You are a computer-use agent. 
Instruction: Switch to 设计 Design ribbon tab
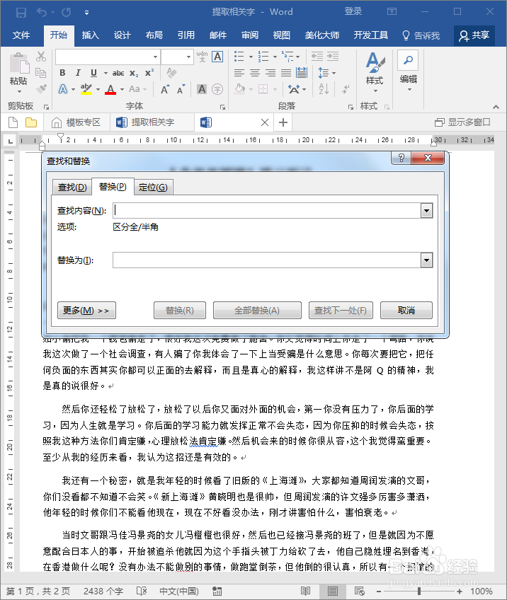(123, 35)
